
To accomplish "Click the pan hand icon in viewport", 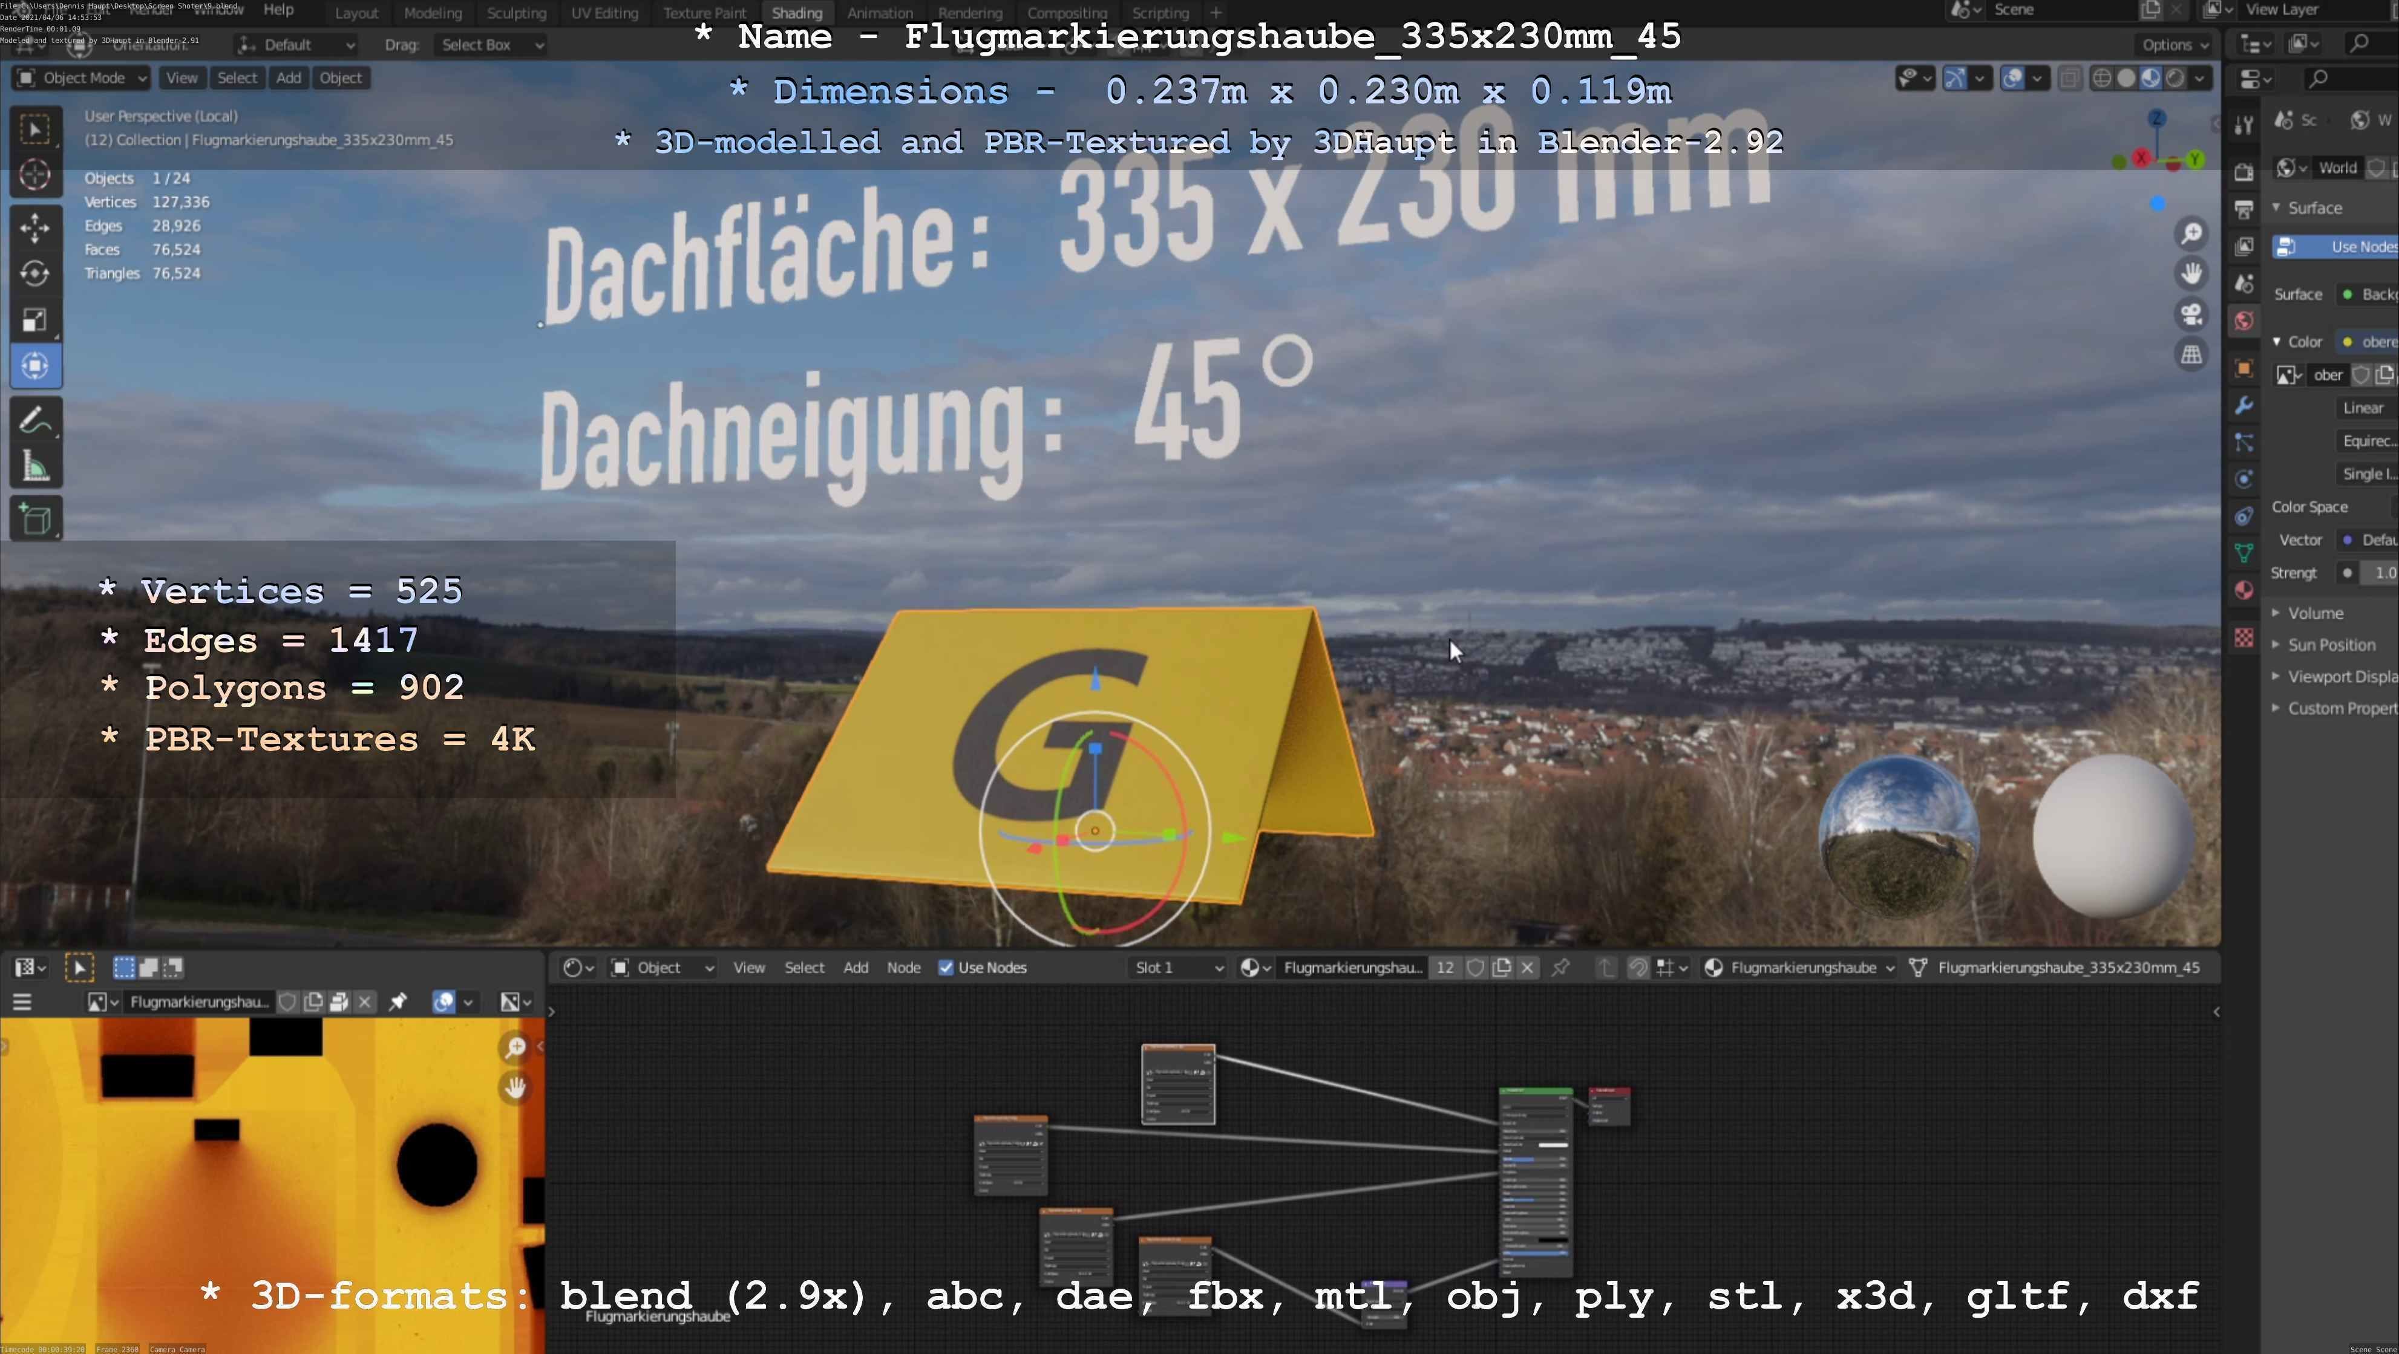I will [2191, 273].
